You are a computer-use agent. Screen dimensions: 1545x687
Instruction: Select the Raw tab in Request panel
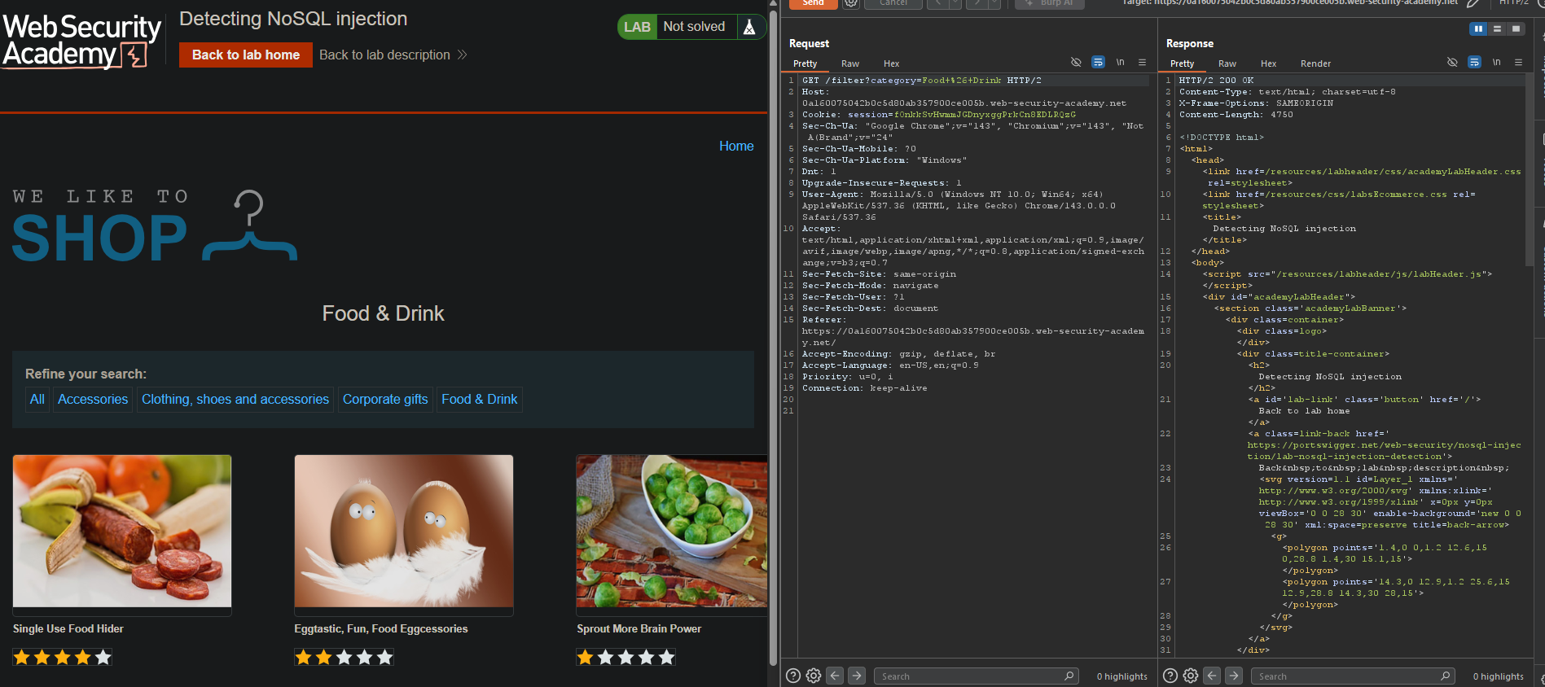pyautogui.click(x=850, y=63)
